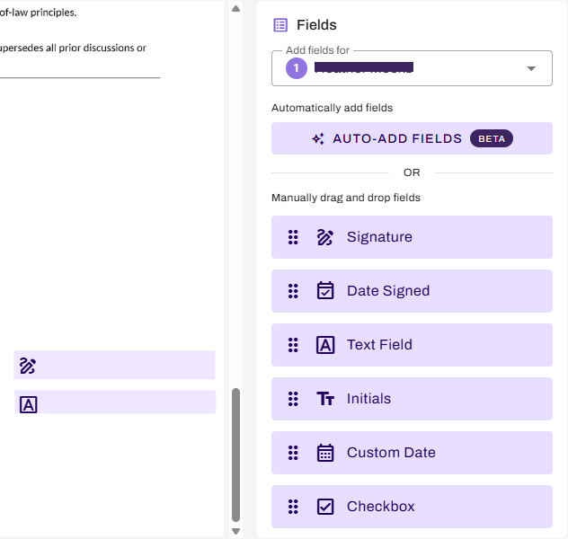Click the pen icon in placed signature field

(28, 366)
